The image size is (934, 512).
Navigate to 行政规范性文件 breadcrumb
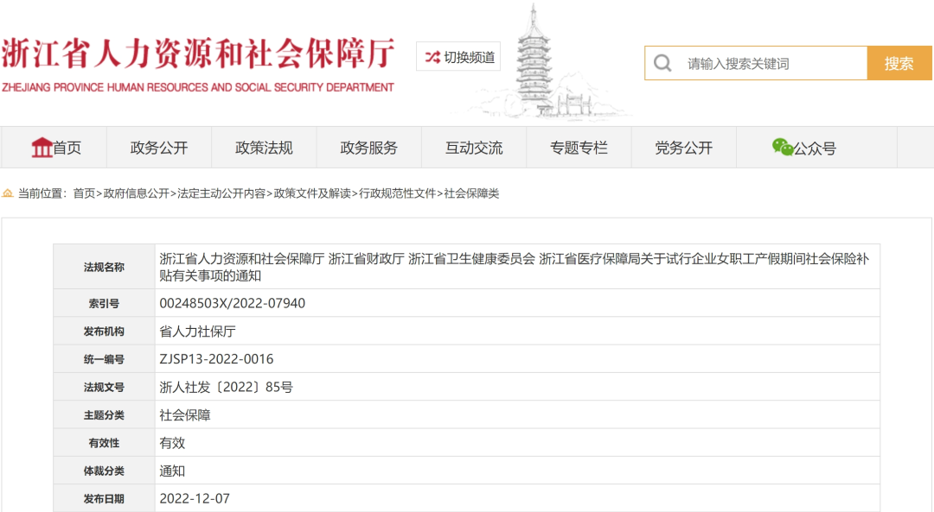tap(398, 193)
